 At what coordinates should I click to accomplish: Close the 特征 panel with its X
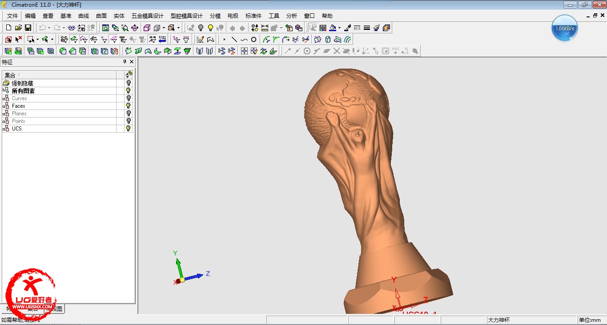tap(132, 62)
